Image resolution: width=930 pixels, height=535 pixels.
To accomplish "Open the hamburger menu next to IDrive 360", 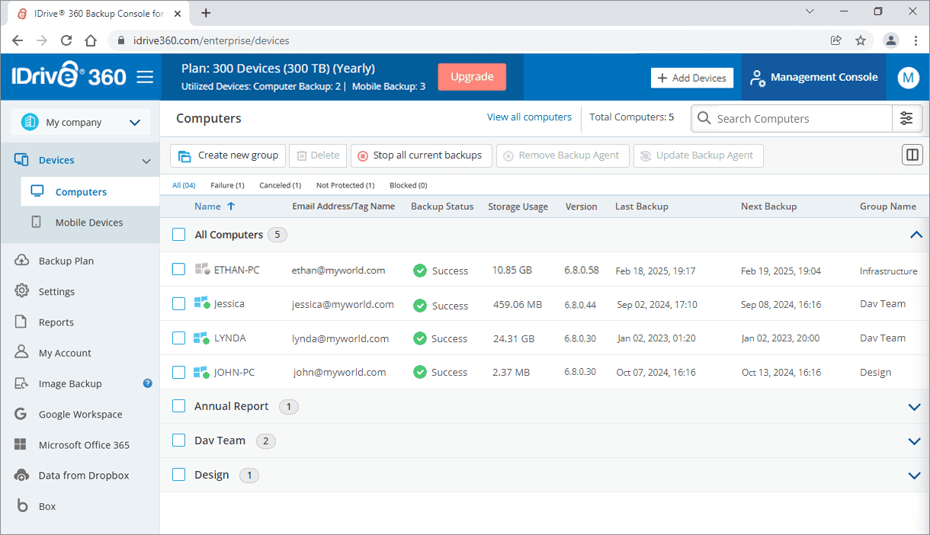I will click(x=145, y=77).
